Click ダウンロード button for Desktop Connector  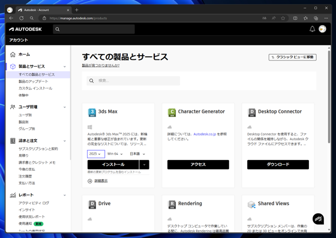click(278, 165)
